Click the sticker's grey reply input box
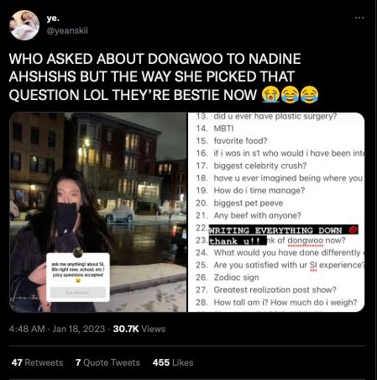The height and width of the screenshot is (380, 377). pos(78,293)
